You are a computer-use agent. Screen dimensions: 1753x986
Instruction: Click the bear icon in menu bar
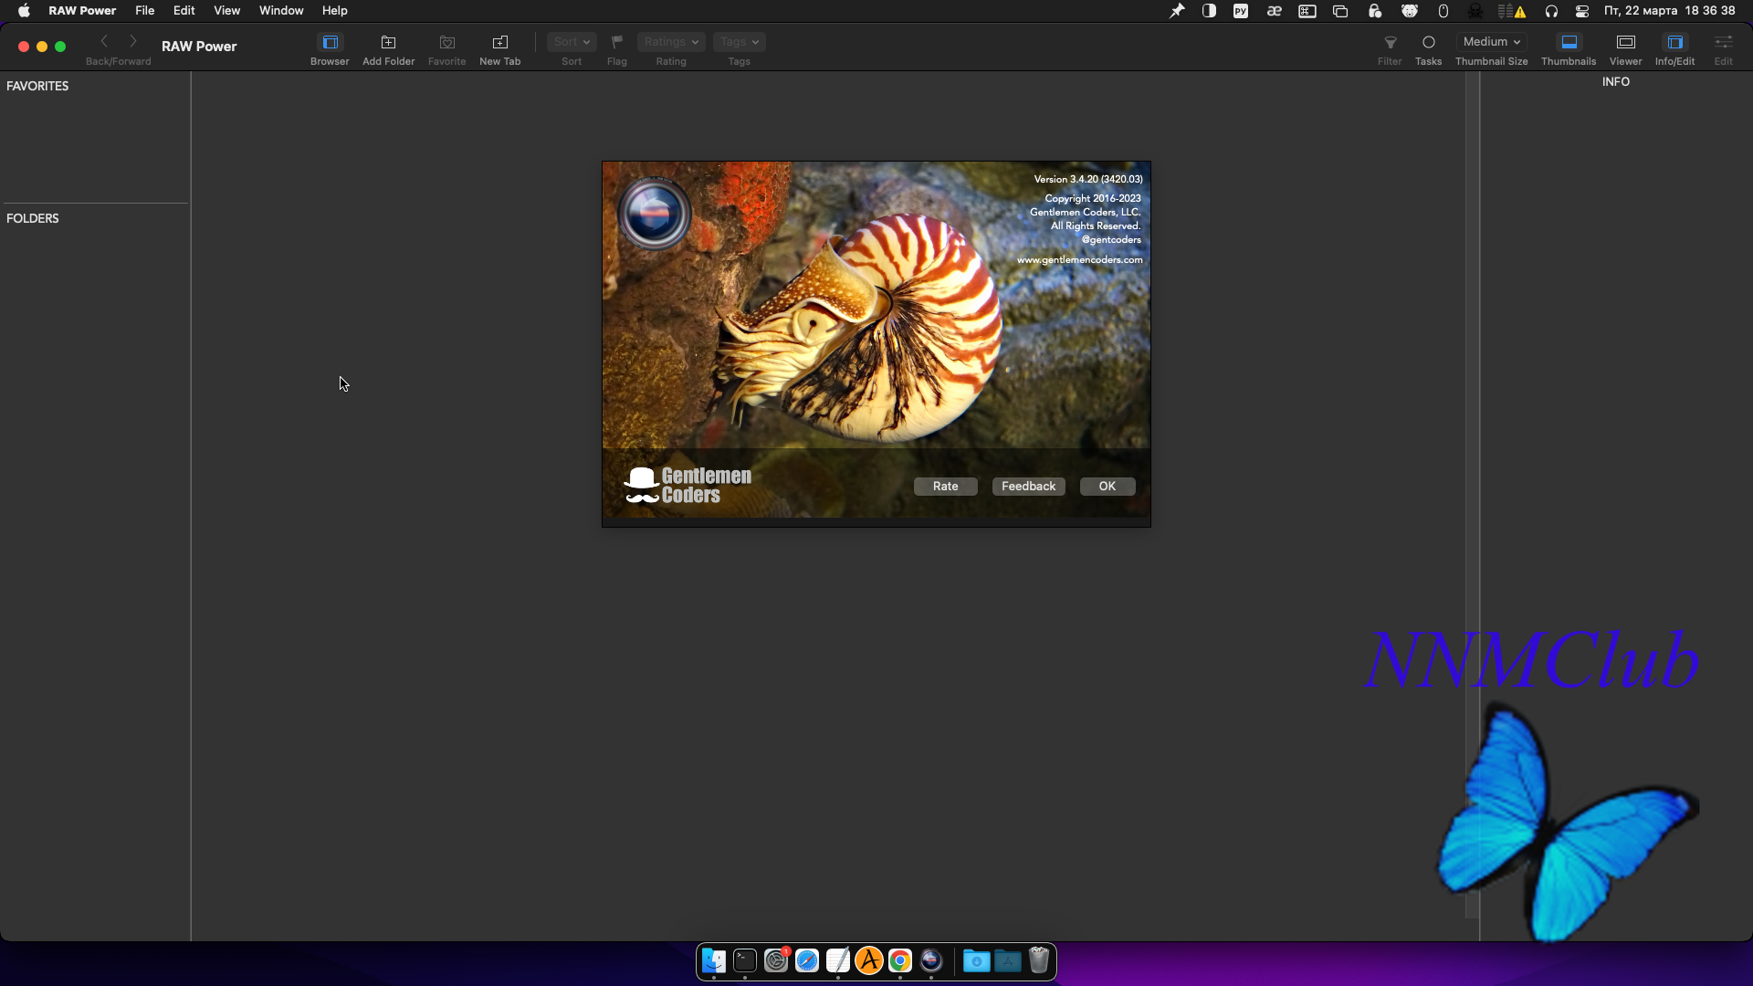pos(1410,11)
